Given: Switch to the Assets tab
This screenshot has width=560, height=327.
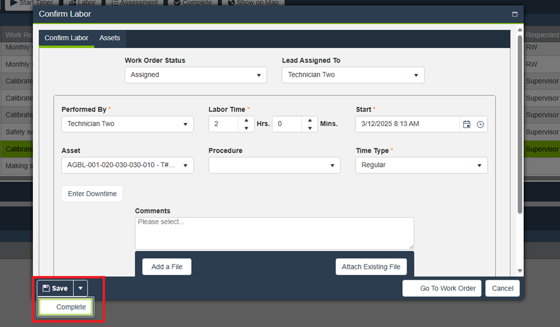Looking at the screenshot, I should point(110,38).
